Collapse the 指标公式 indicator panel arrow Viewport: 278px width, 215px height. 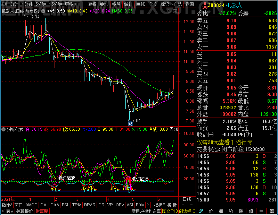(x=3, y=129)
